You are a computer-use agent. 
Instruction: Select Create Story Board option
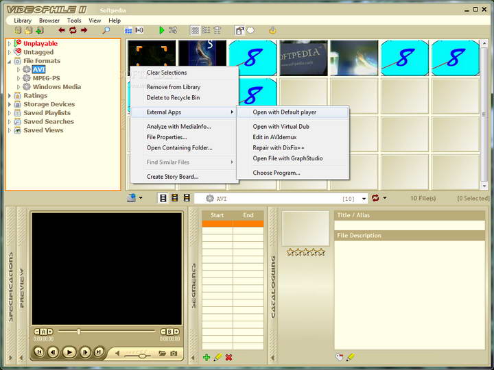172,177
